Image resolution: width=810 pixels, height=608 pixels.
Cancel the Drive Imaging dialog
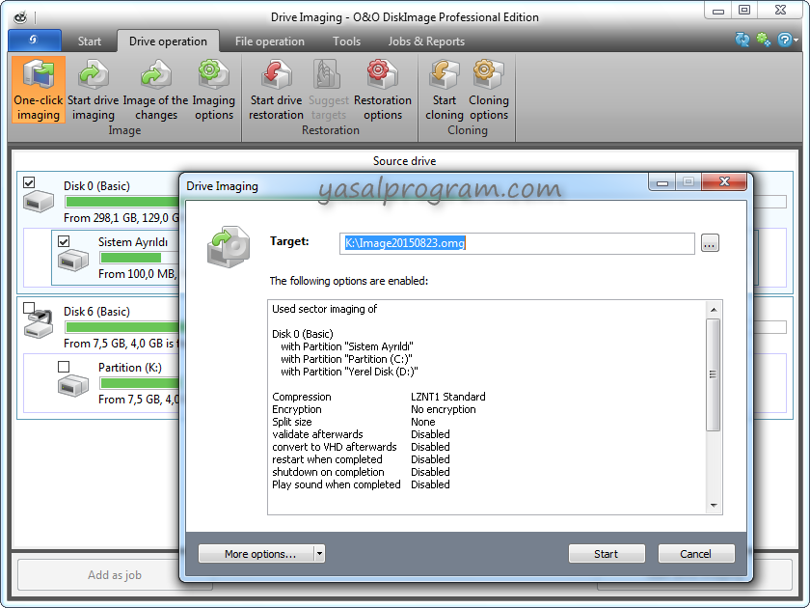pyautogui.click(x=696, y=554)
